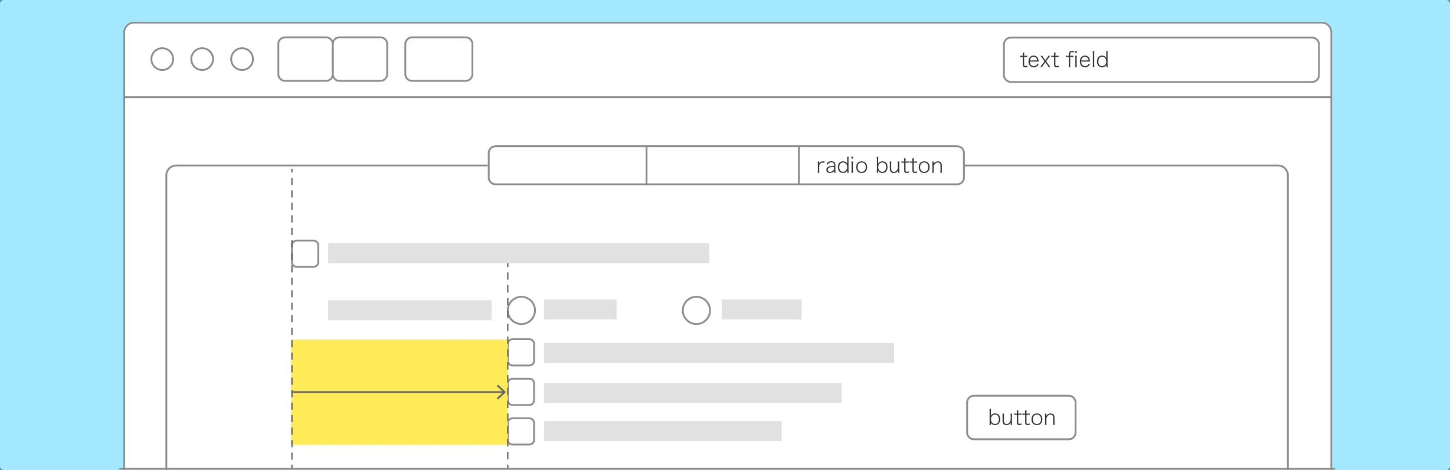Click into the toolbar text field
The width and height of the screenshot is (1450, 470).
(x=1161, y=60)
